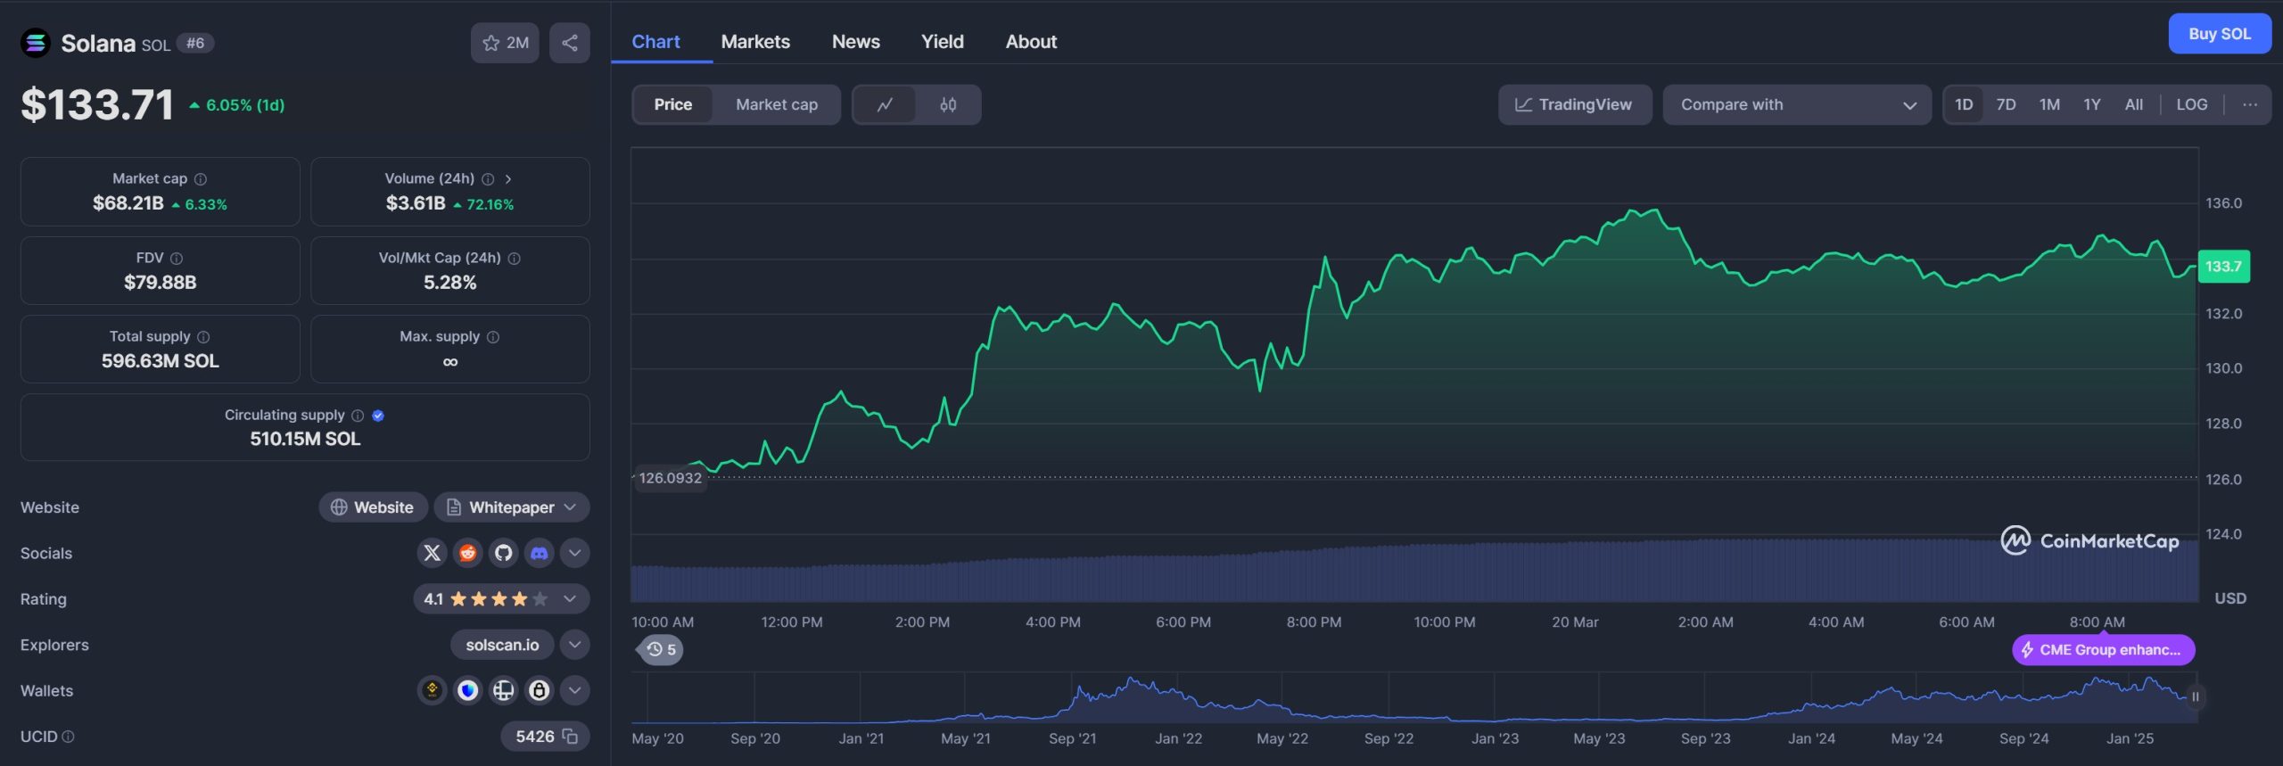
Task: Enable LOG scale on the chart
Action: point(2191,105)
